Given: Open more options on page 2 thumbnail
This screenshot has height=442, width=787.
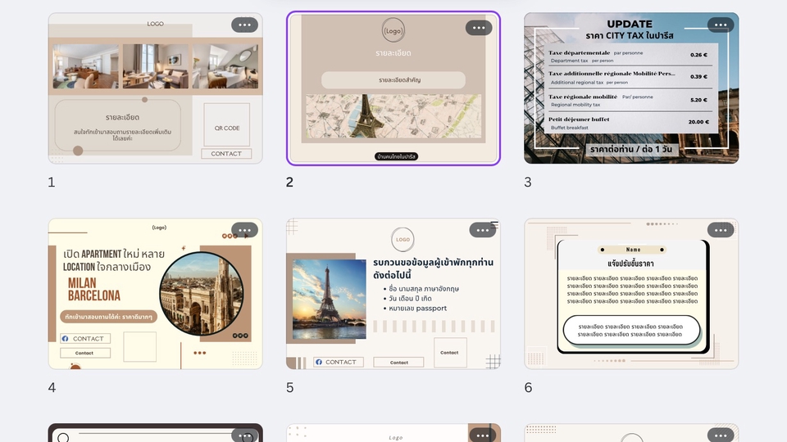Looking at the screenshot, I should pyautogui.click(x=478, y=28).
